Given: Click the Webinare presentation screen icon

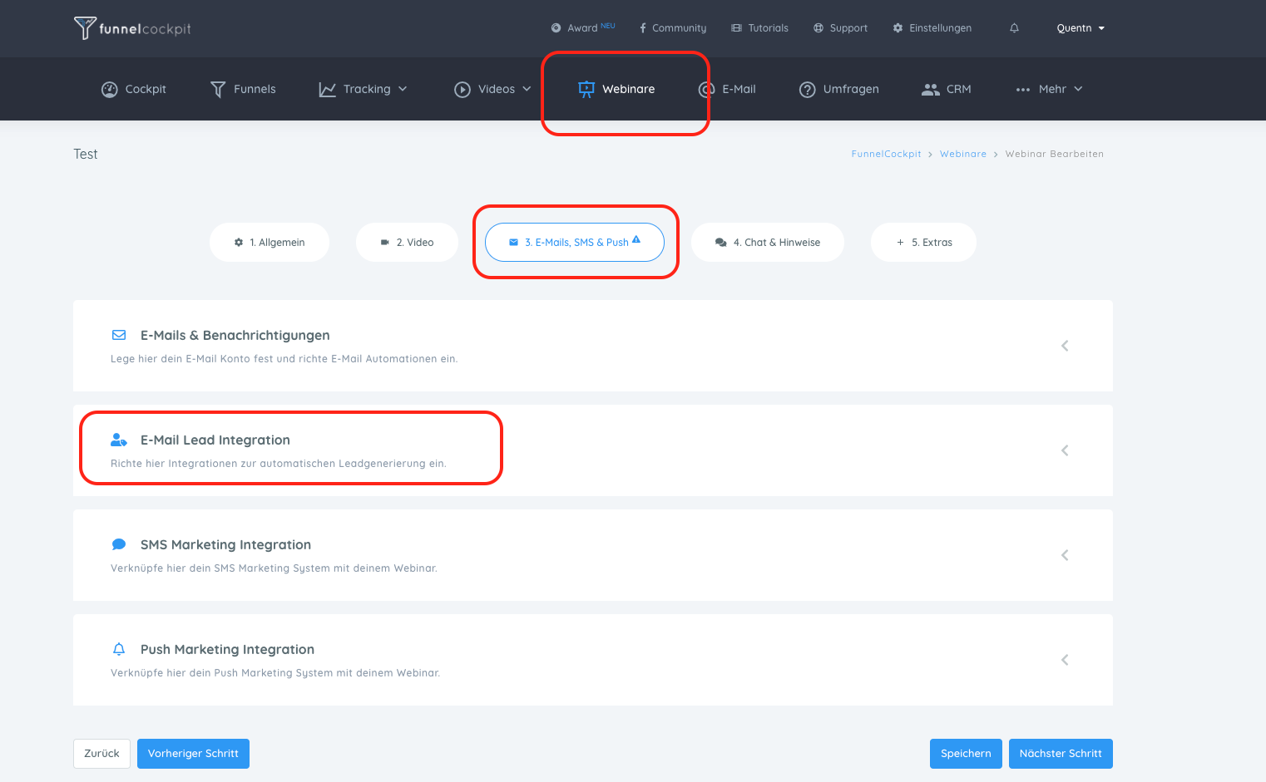Looking at the screenshot, I should click(x=586, y=89).
